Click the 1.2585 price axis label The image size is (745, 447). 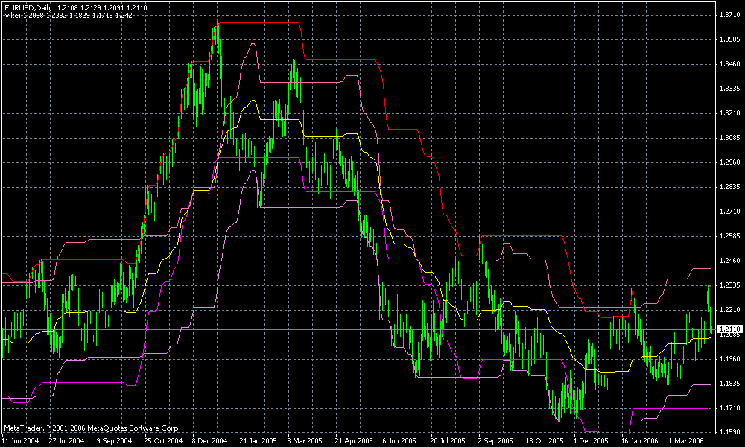click(730, 236)
